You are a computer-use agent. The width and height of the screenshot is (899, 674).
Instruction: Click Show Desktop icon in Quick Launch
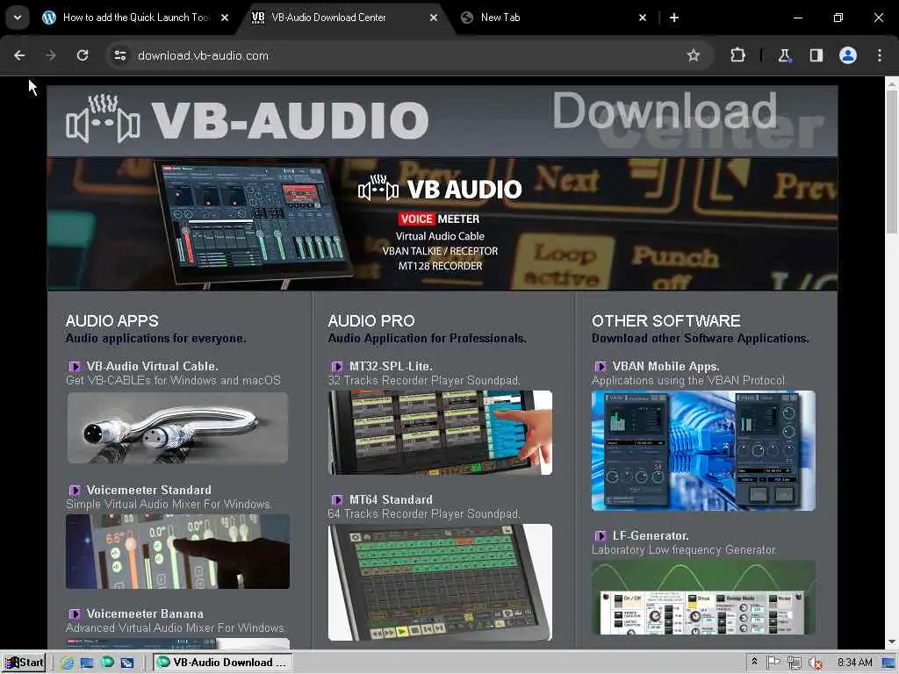[87, 663]
